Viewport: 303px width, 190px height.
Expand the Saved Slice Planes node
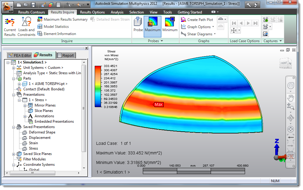click(x=13, y=154)
